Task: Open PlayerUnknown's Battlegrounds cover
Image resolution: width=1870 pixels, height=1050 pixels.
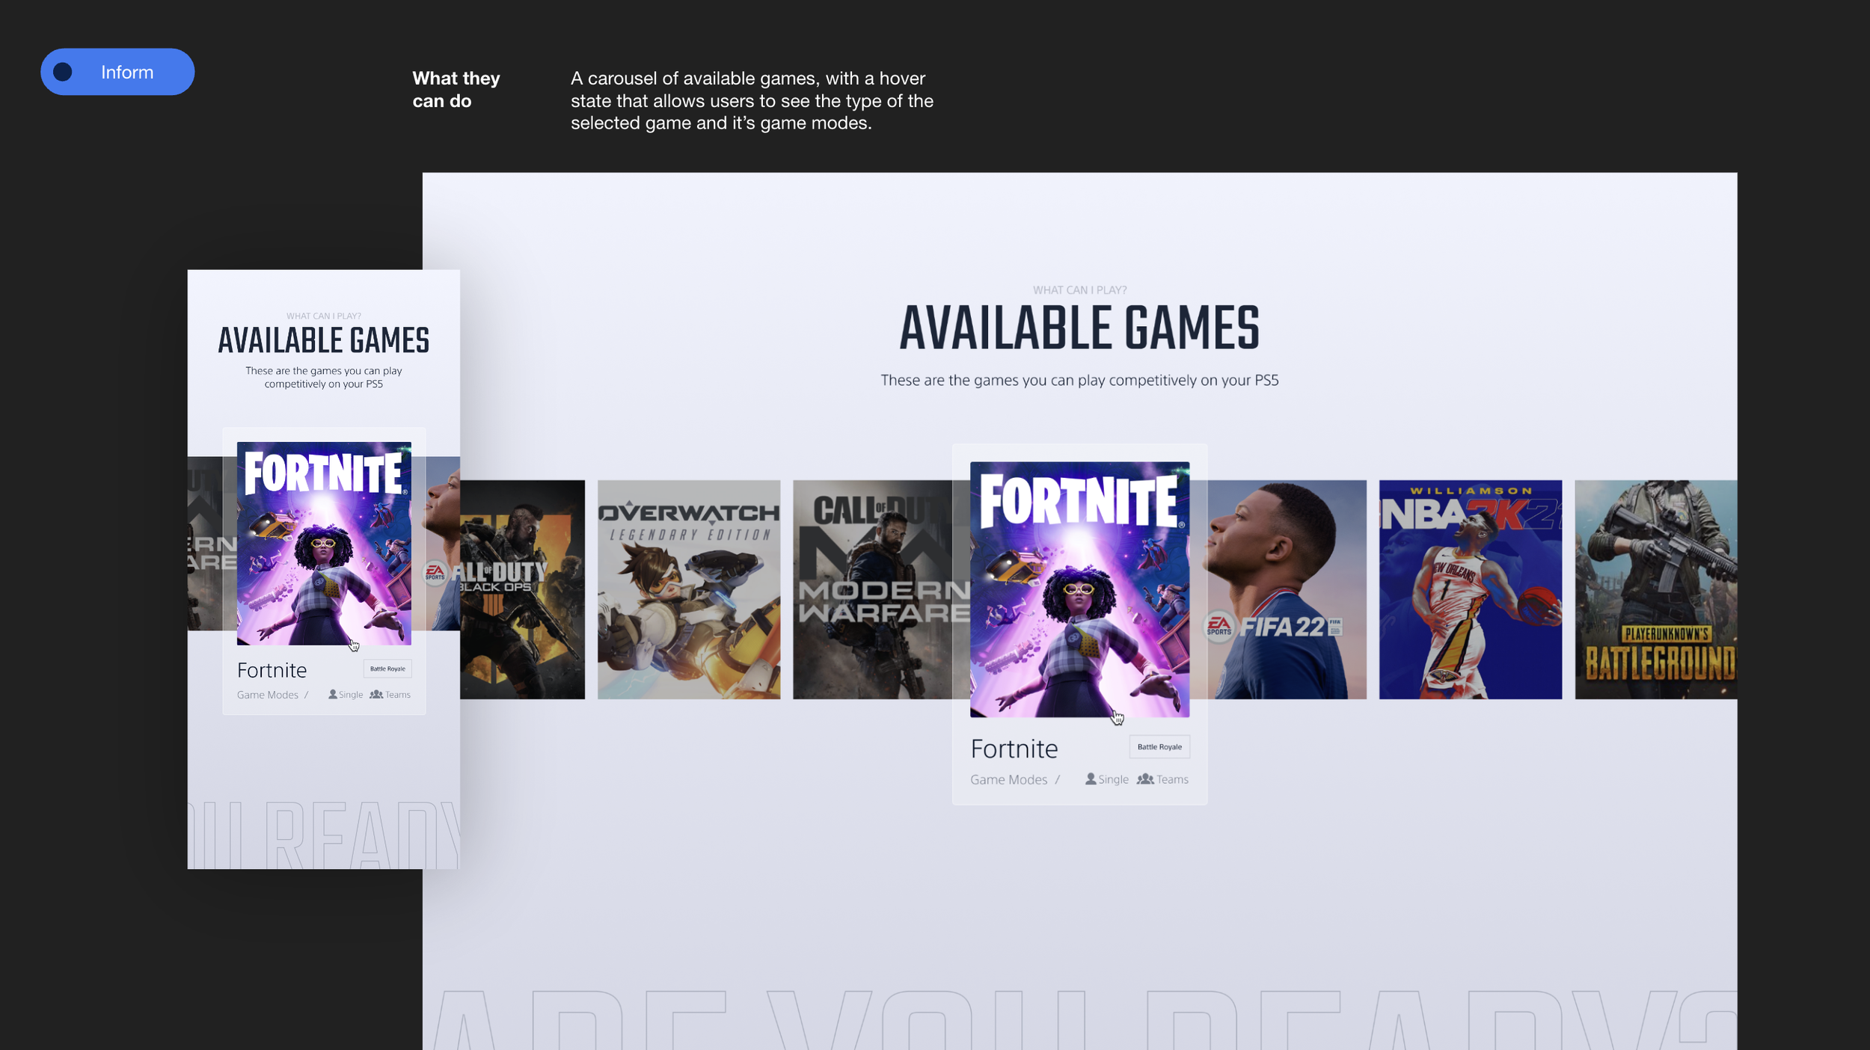Action: (x=1655, y=589)
